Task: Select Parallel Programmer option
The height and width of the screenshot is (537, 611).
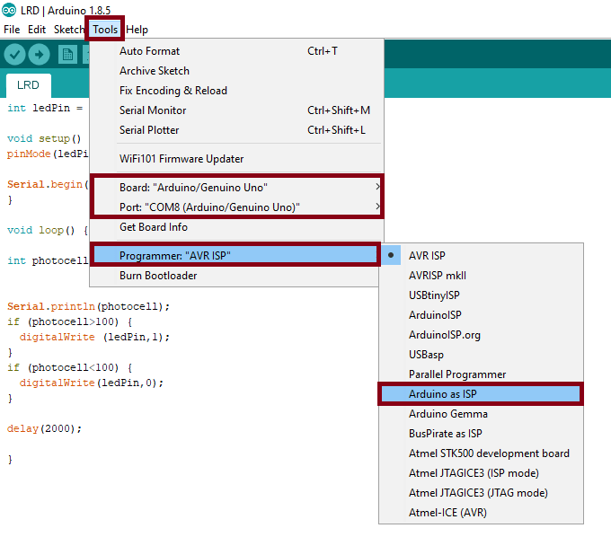Action: coord(482,374)
